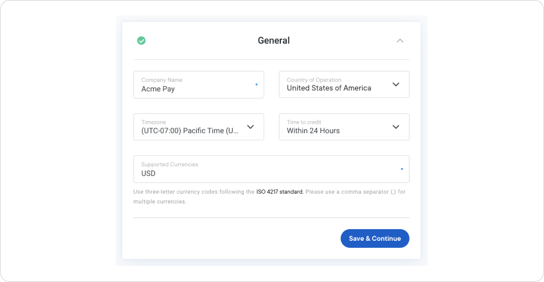Click the USD currency value
The width and height of the screenshot is (544, 282).
(149, 173)
